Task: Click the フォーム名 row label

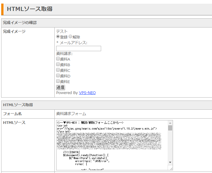Action: pos(12,114)
